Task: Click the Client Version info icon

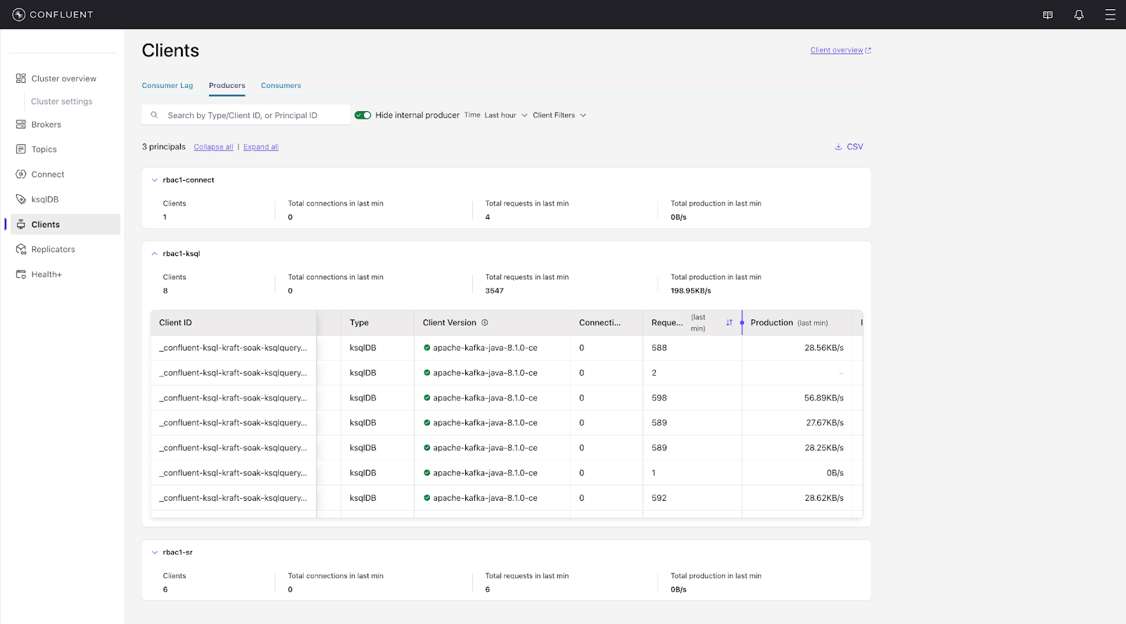Action: pyautogui.click(x=485, y=323)
